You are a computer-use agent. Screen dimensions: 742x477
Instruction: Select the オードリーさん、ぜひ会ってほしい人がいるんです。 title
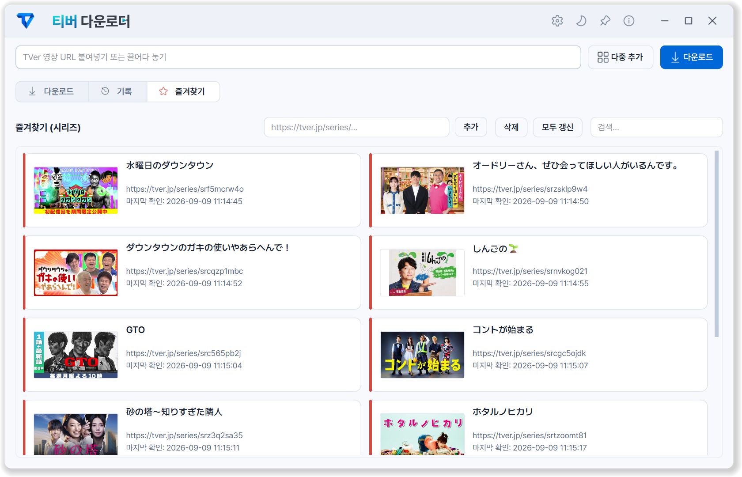pos(575,165)
